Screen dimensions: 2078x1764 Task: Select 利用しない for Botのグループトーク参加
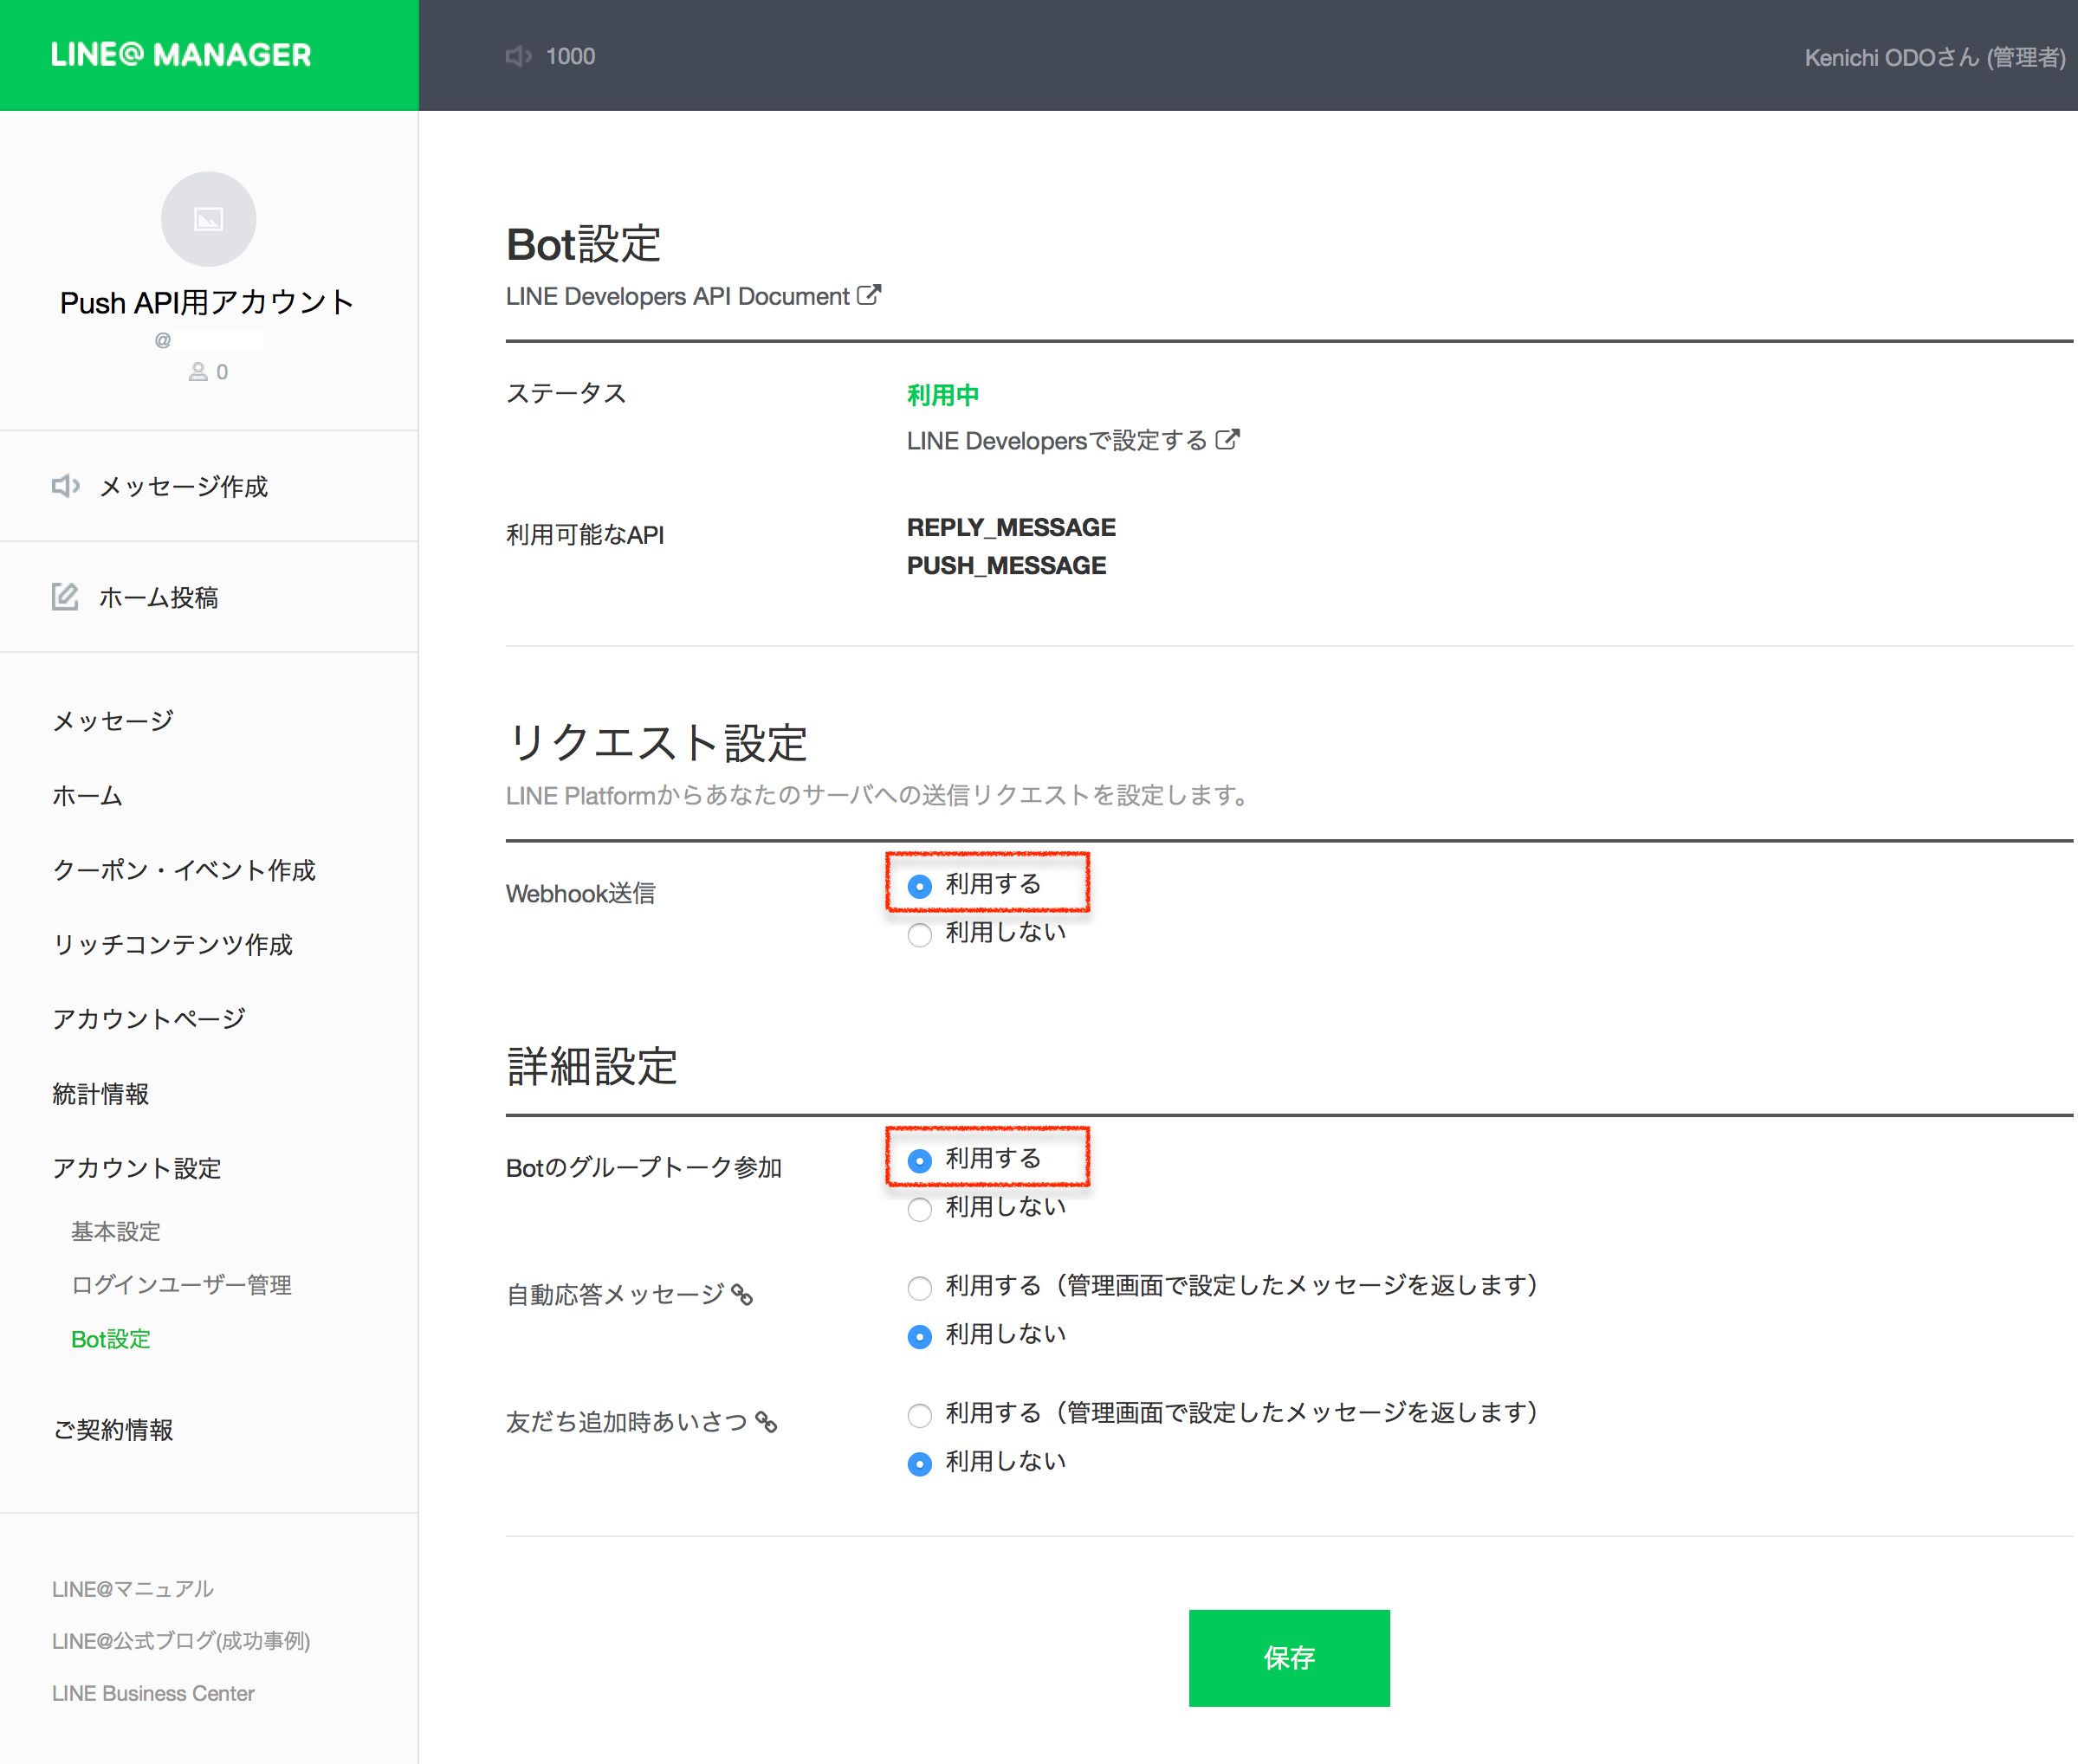pos(919,1208)
